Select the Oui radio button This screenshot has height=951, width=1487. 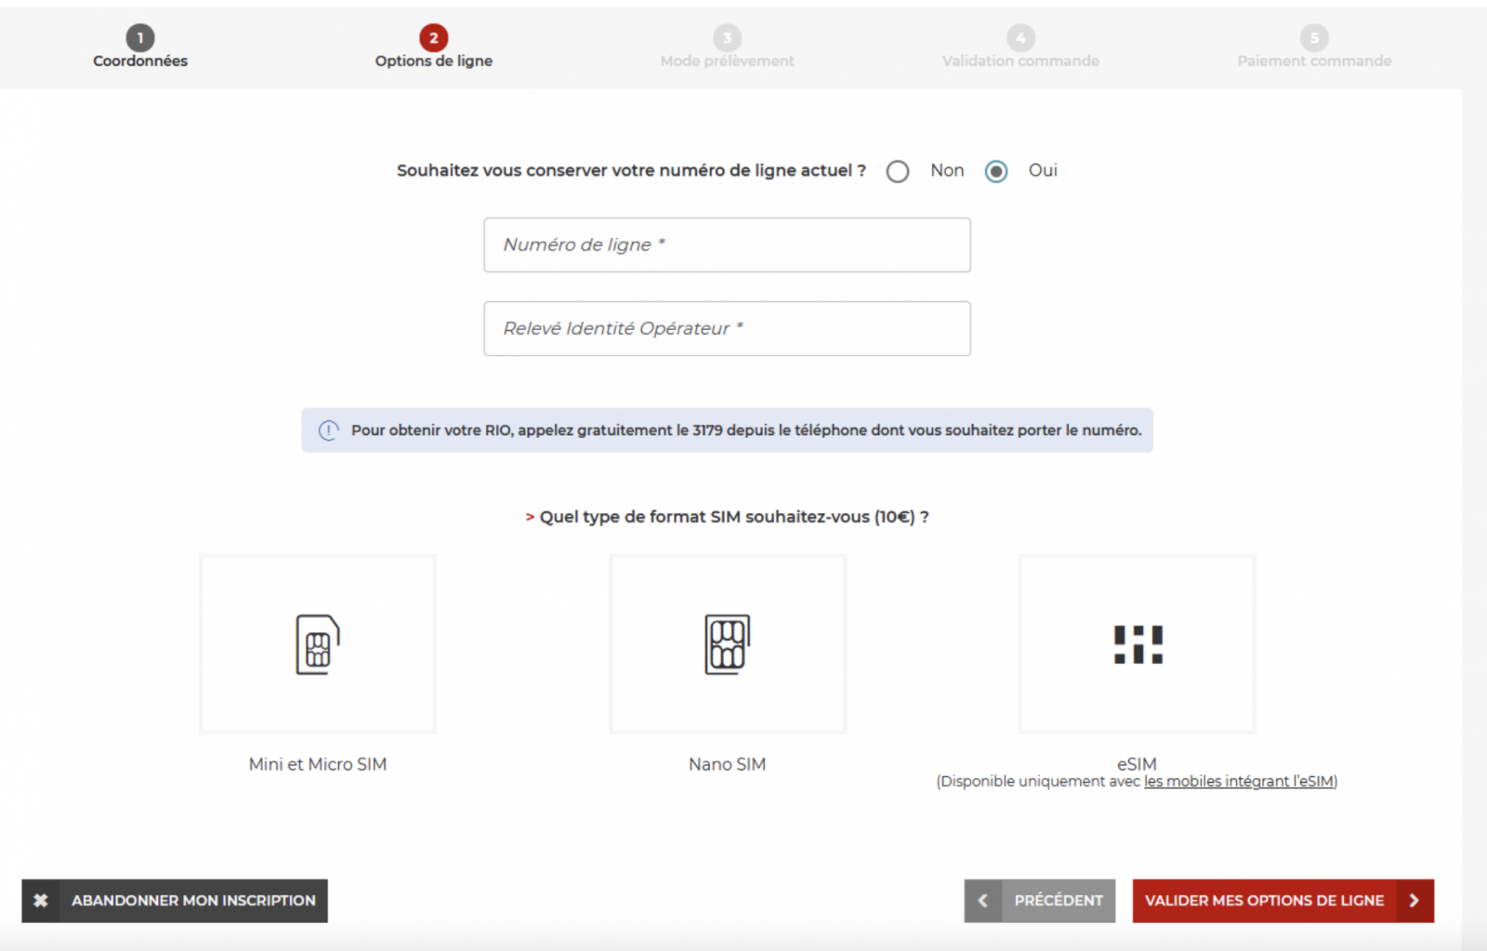pos(996,171)
